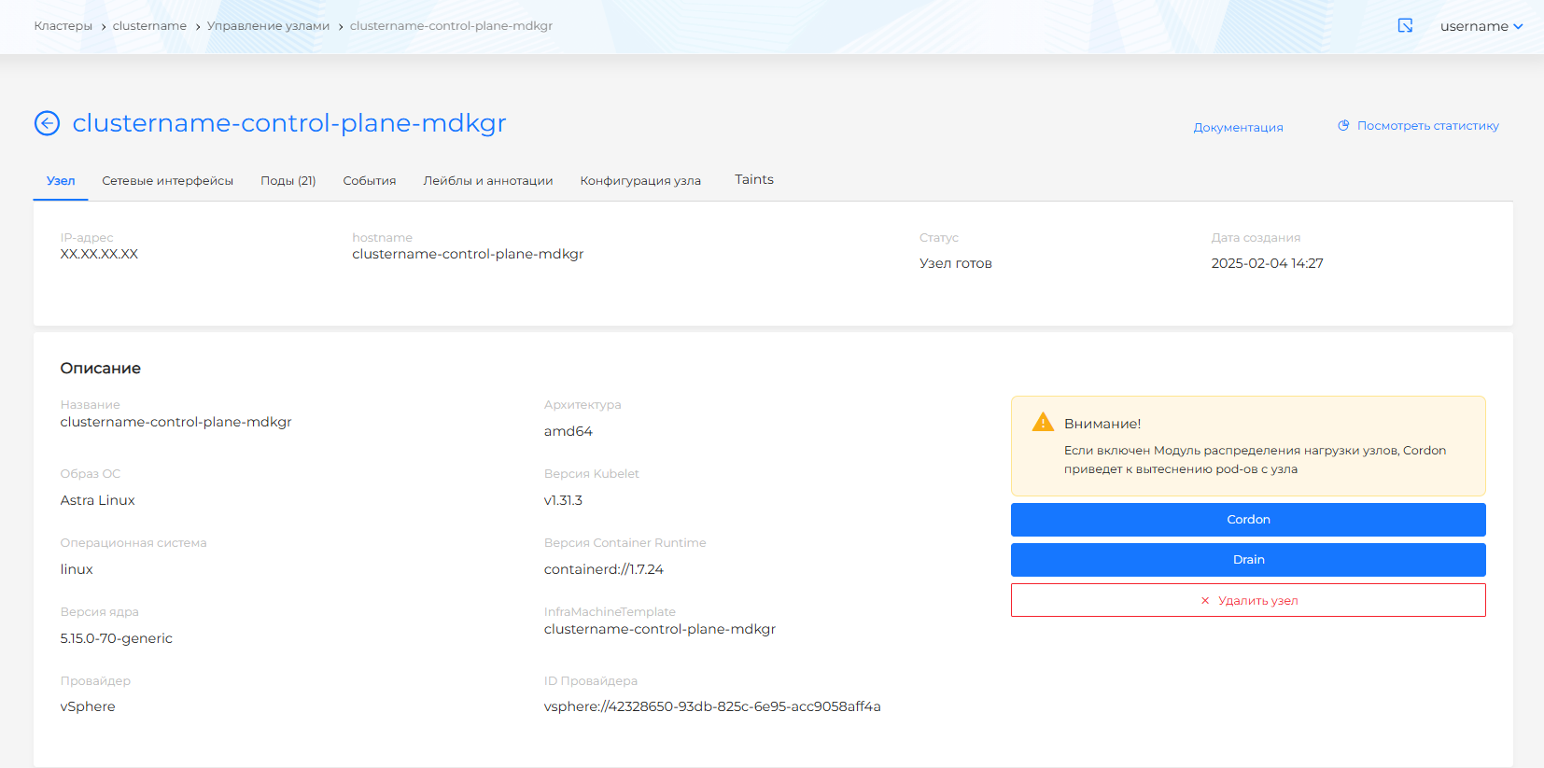Click the top-right external window icon
This screenshot has height=768, width=1544.
[1405, 26]
